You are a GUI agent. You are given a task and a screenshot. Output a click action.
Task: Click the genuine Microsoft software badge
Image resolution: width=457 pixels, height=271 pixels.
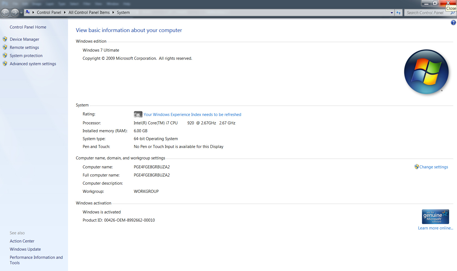pyautogui.click(x=436, y=217)
